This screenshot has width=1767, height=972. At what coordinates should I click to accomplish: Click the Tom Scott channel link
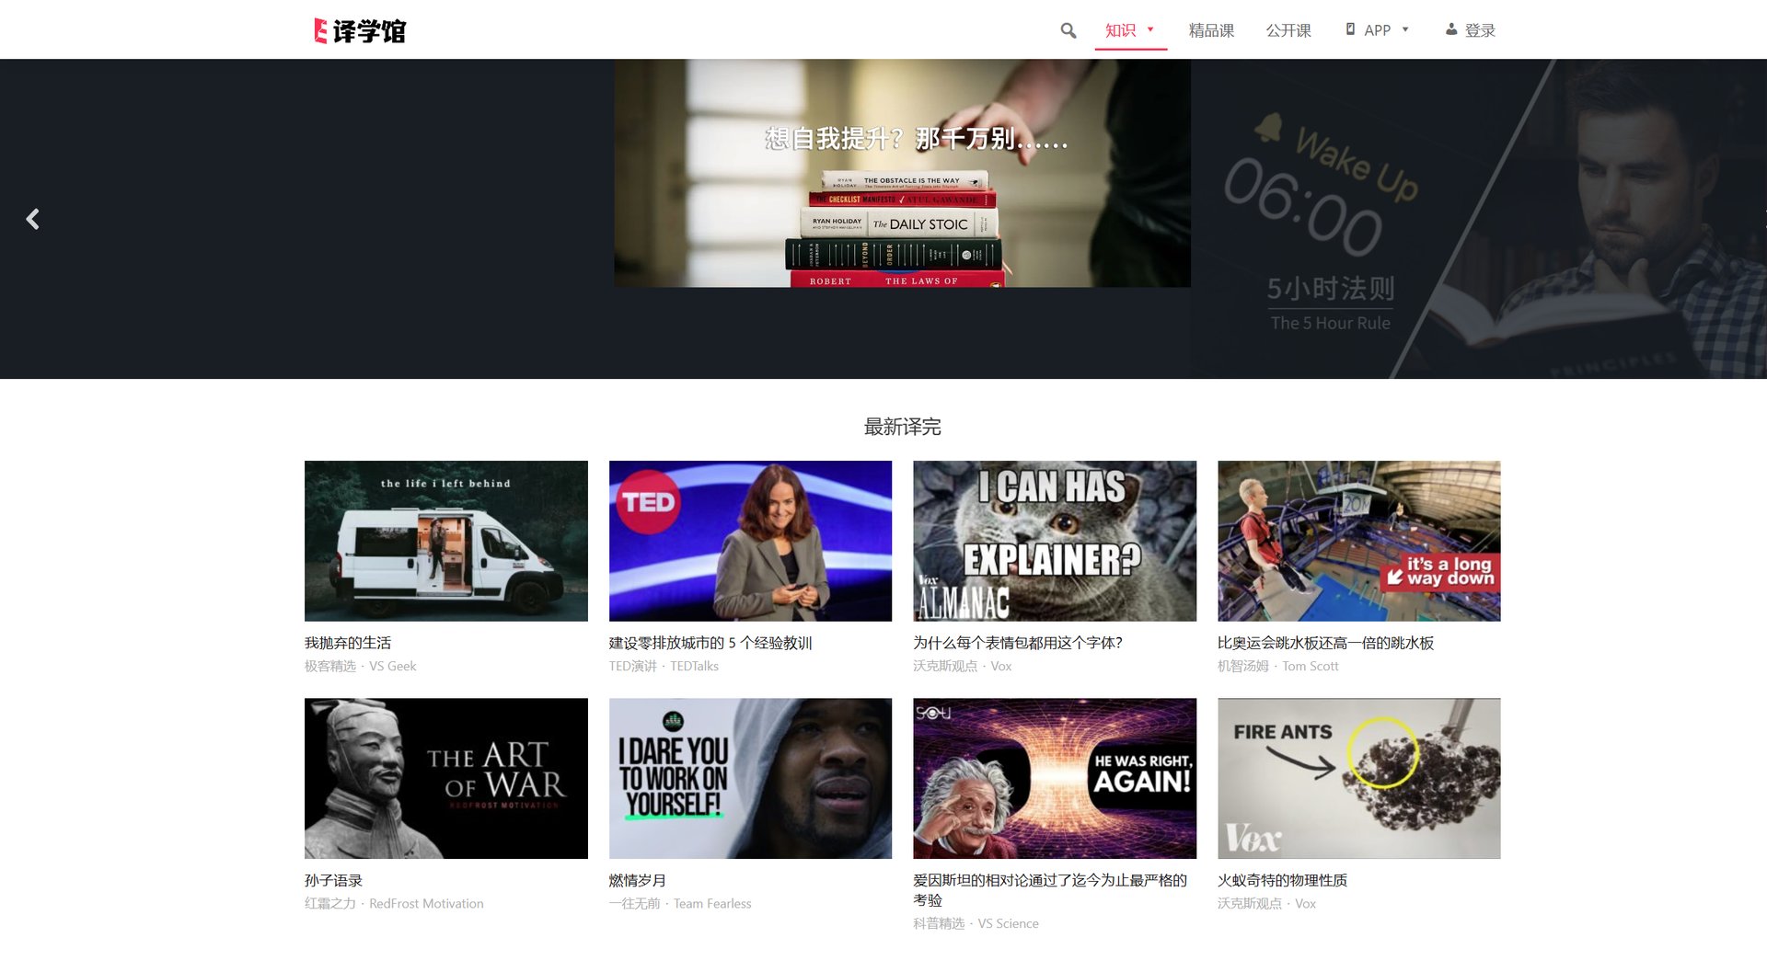click(x=1311, y=666)
